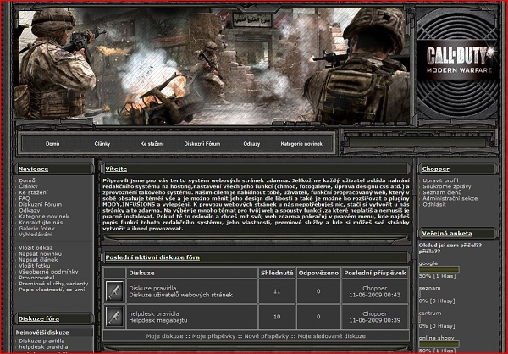The width and height of the screenshot is (508, 354).
Task: Click the google poll result bar
Action: [x=439, y=269]
